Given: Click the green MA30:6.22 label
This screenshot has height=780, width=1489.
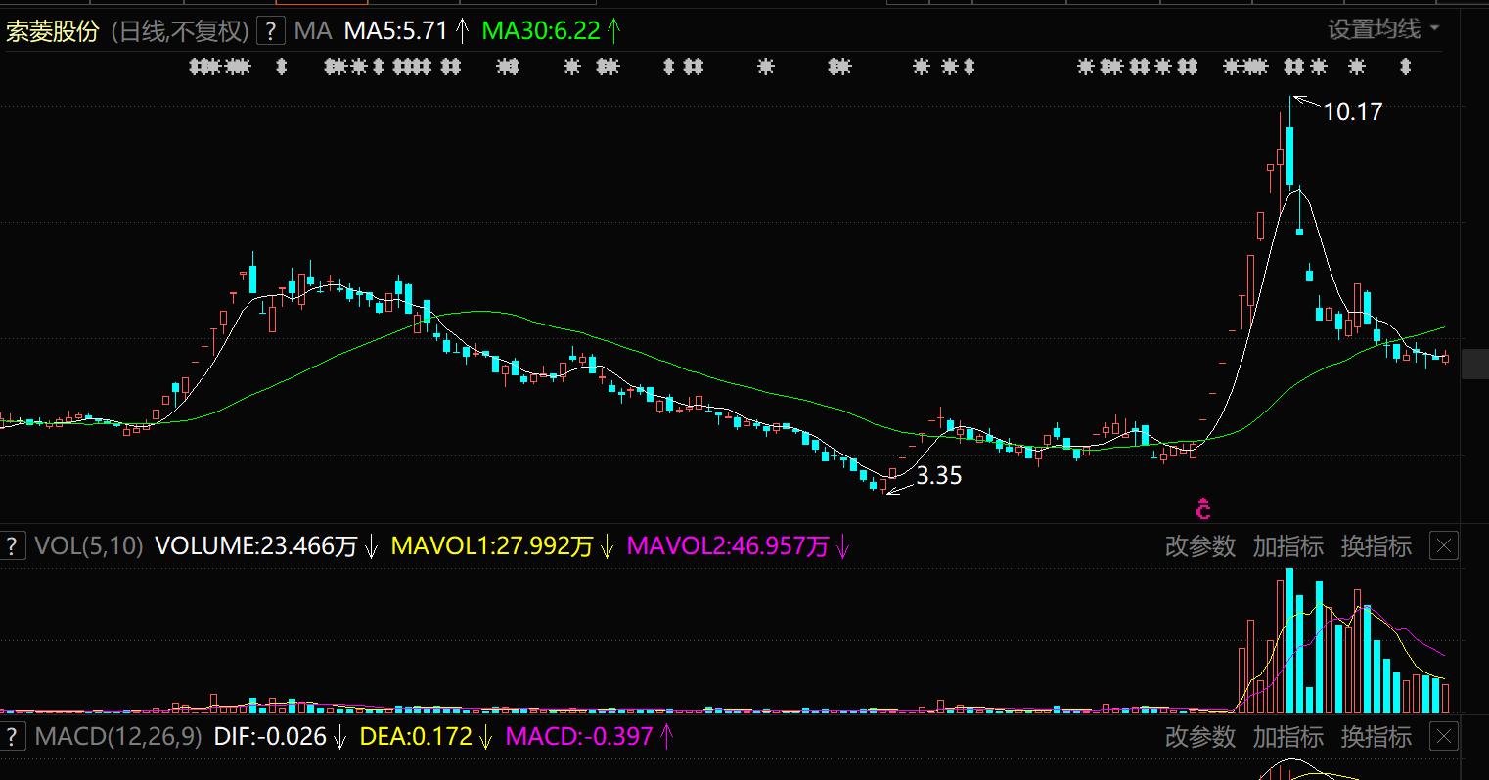Looking at the screenshot, I should pos(541,31).
